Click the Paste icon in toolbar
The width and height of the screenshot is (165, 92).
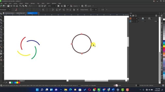[x=26, y=6]
